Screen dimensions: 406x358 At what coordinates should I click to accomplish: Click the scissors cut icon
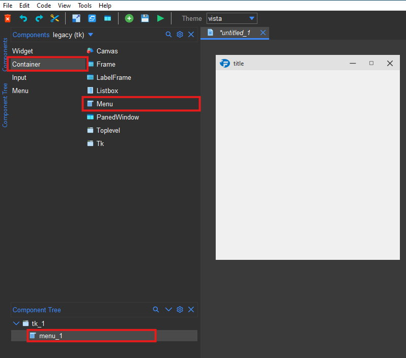coord(54,18)
